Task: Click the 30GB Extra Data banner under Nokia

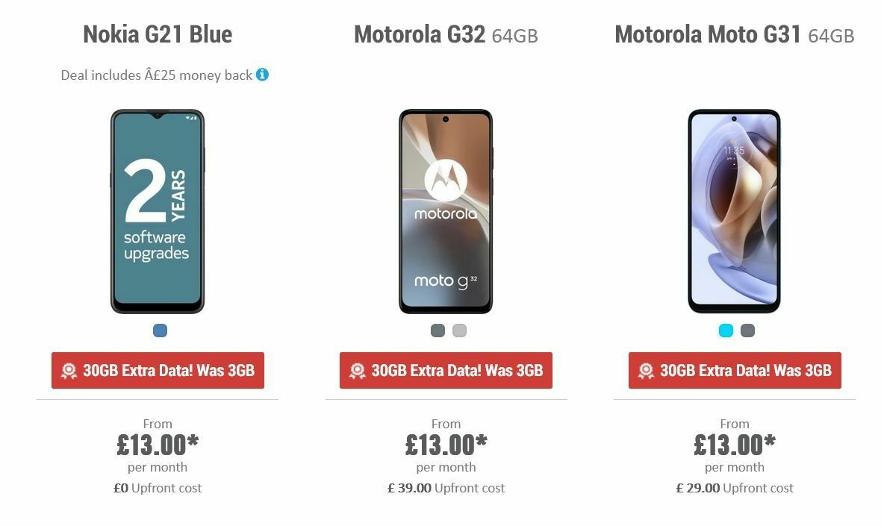Action: (158, 370)
